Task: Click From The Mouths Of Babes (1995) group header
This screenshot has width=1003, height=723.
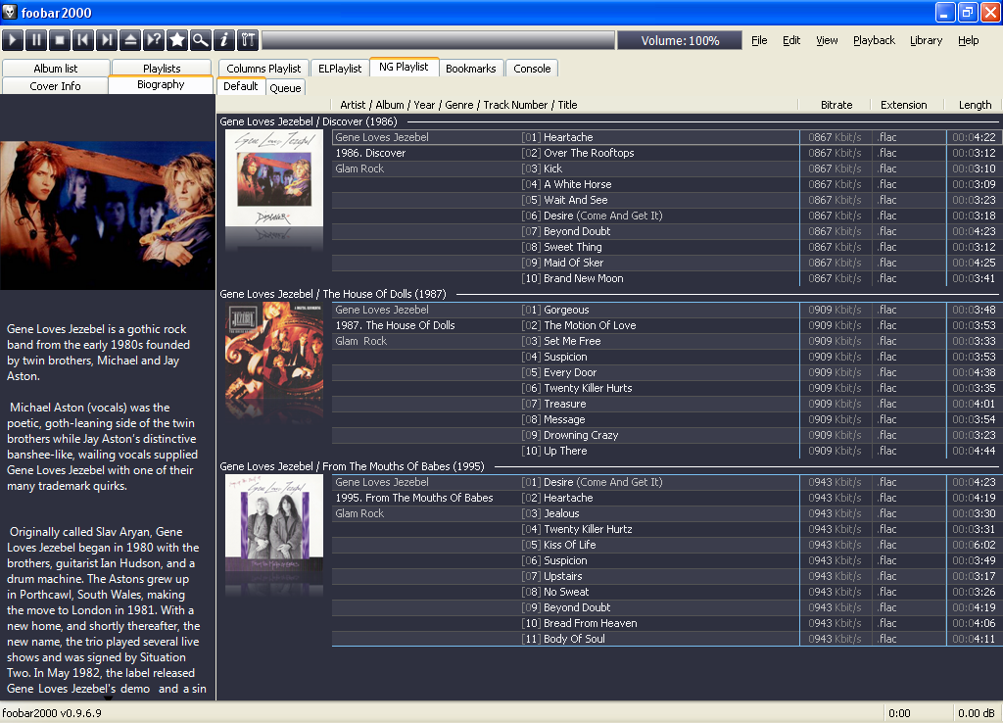Action: pyautogui.click(x=352, y=466)
